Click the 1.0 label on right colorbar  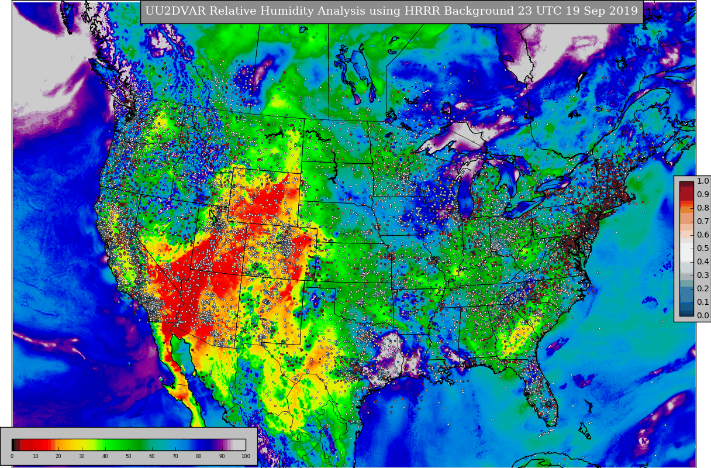[x=703, y=181]
